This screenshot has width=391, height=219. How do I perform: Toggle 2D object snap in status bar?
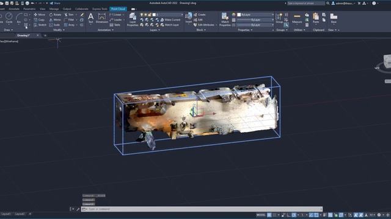[316, 215]
